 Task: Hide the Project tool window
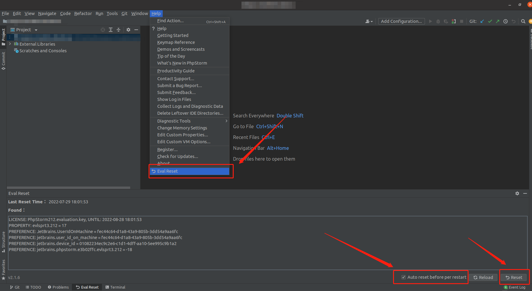(x=136, y=30)
